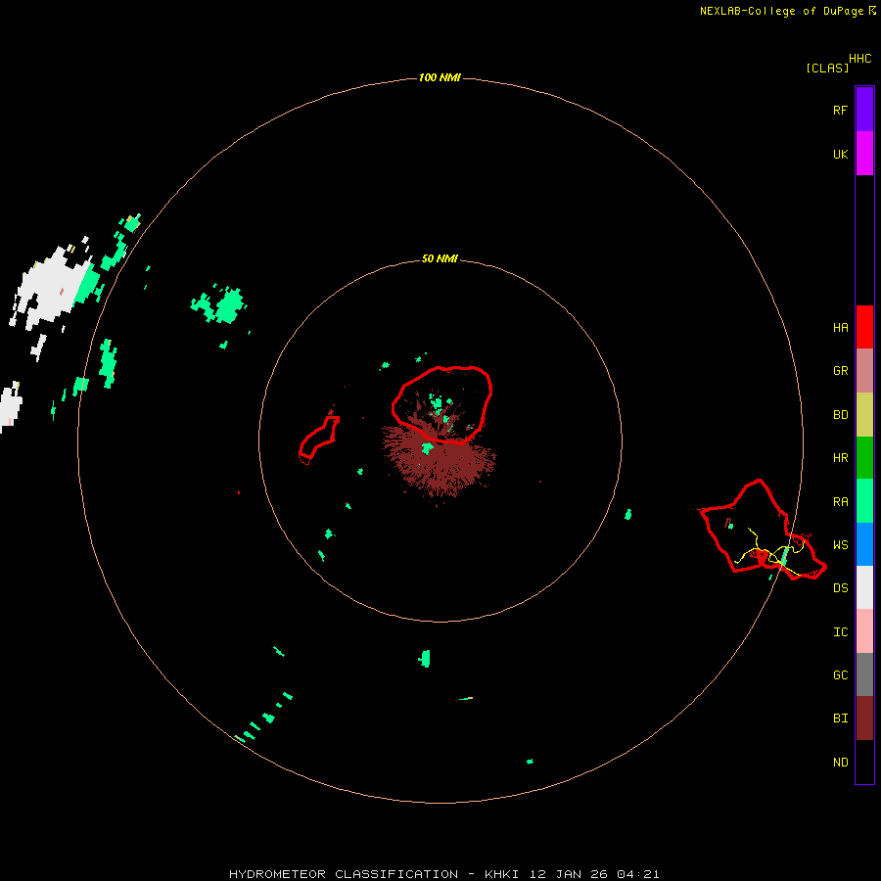Click the "12 JAN 26" date text
This screenshot has height=881, width=881.
(x=568, y=874)
